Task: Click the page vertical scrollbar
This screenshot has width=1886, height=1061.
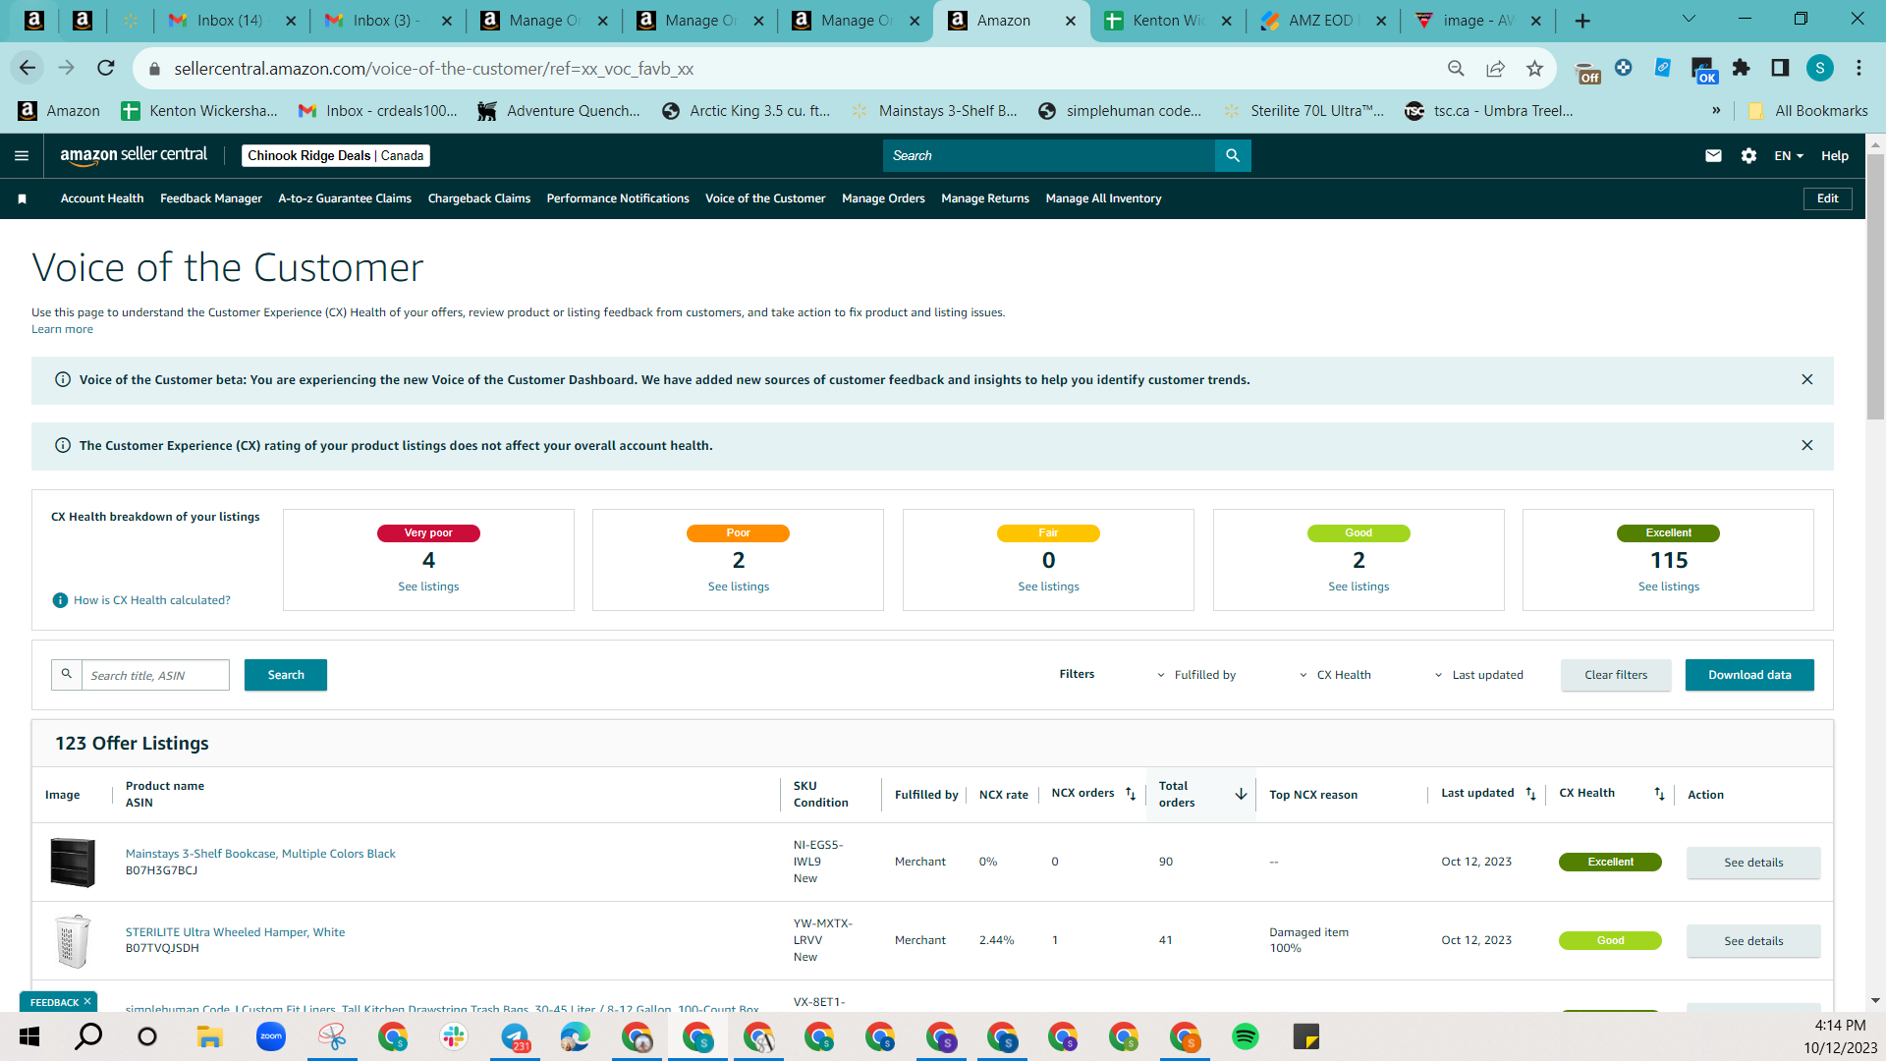Action: click(x=1875, y=285)
